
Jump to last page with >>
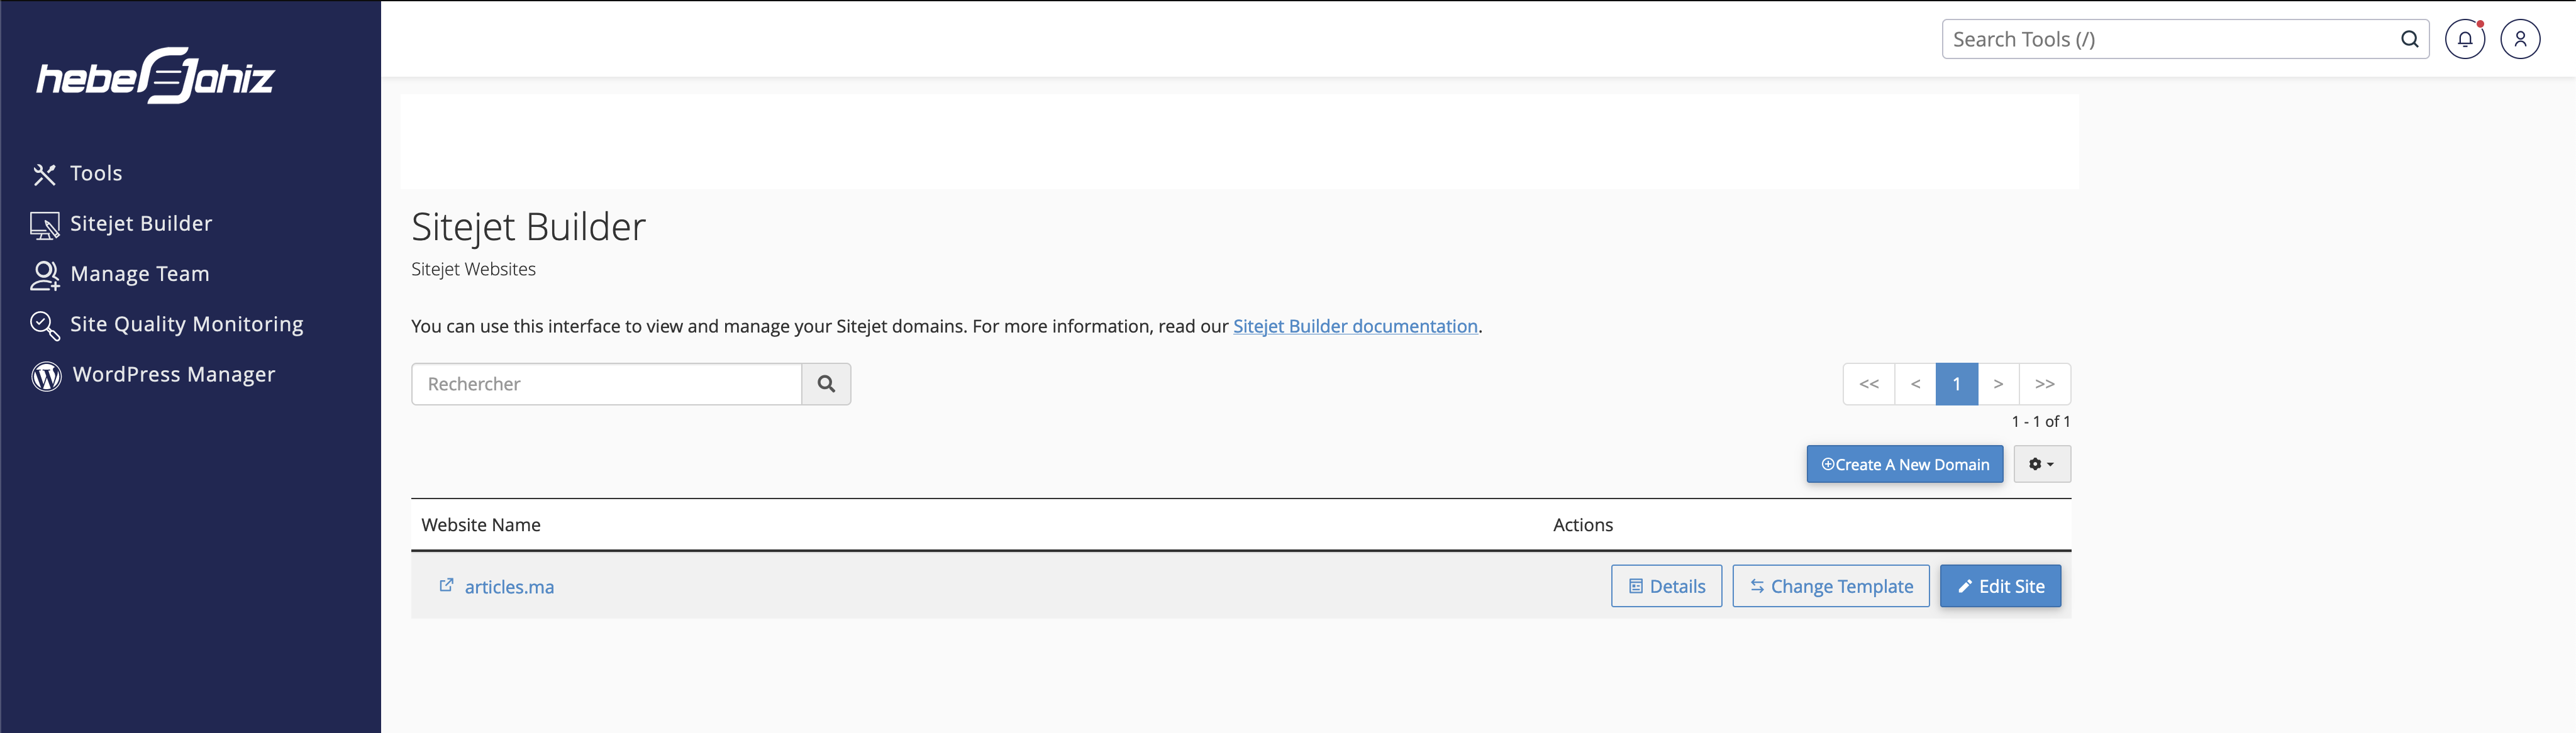[x=2045, y=384]
